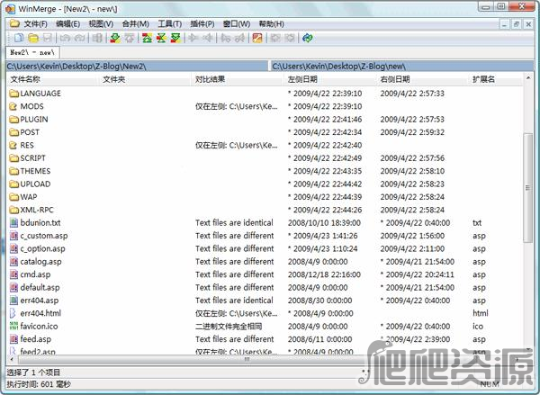540x395 pixels.
Task: Click the Copy to right arrow icon
Action: pyautogui.click(x=193, y=38)
